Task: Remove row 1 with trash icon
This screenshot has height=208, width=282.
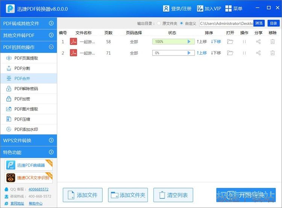Action: (x=273, y=42)
